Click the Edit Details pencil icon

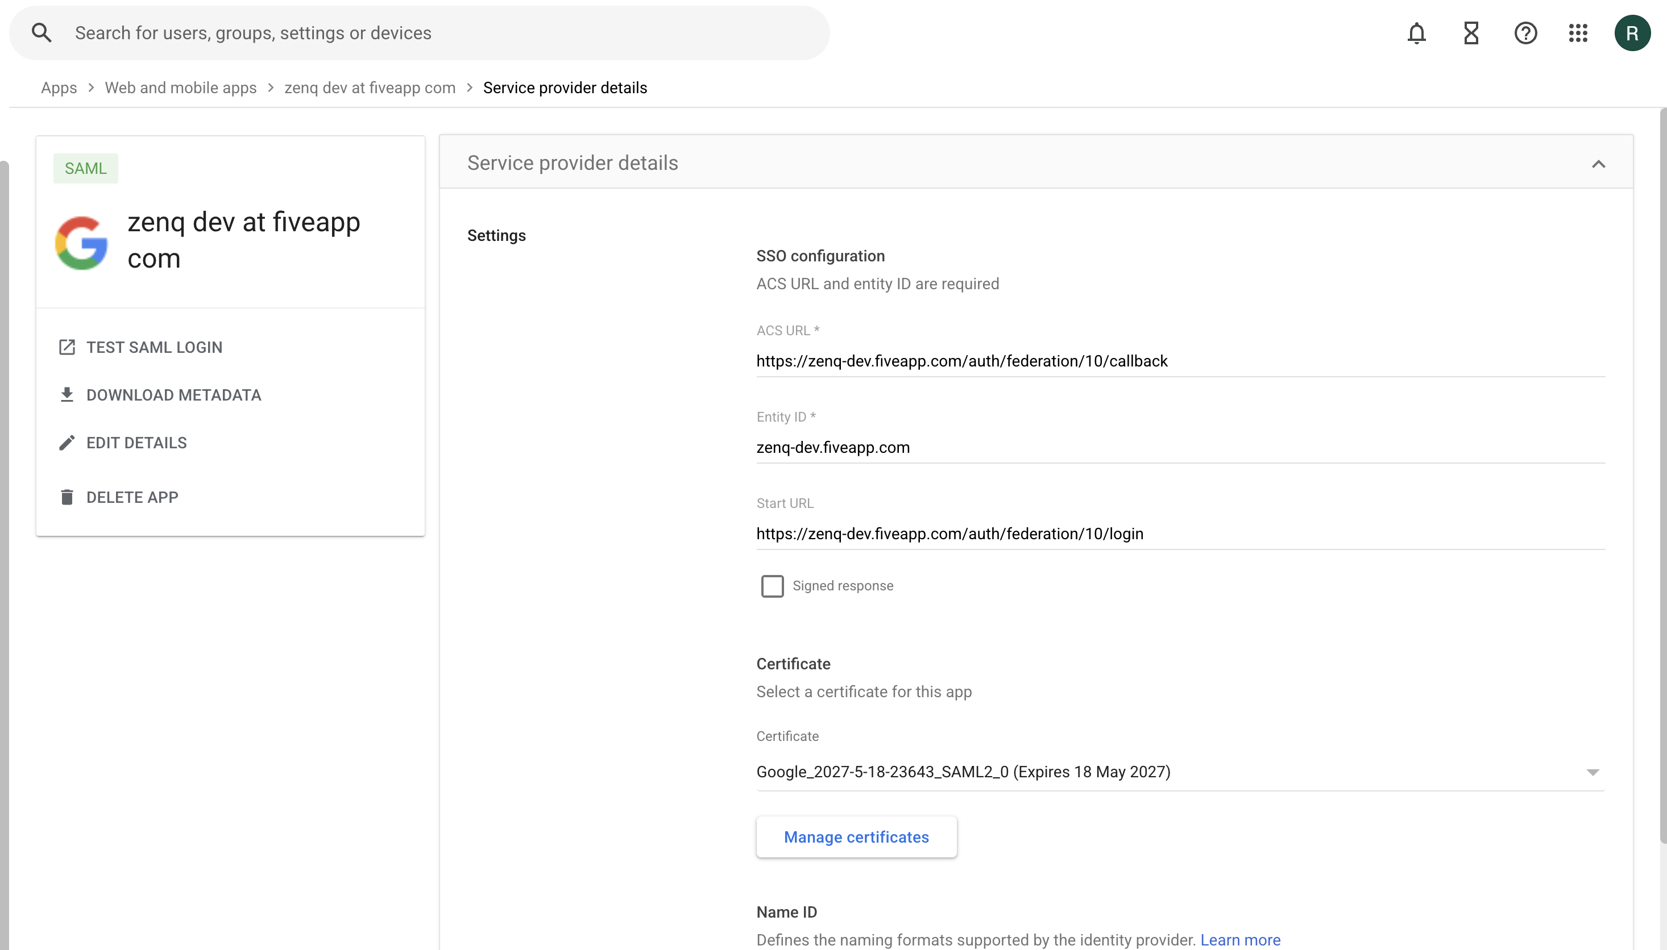(67, 443)
